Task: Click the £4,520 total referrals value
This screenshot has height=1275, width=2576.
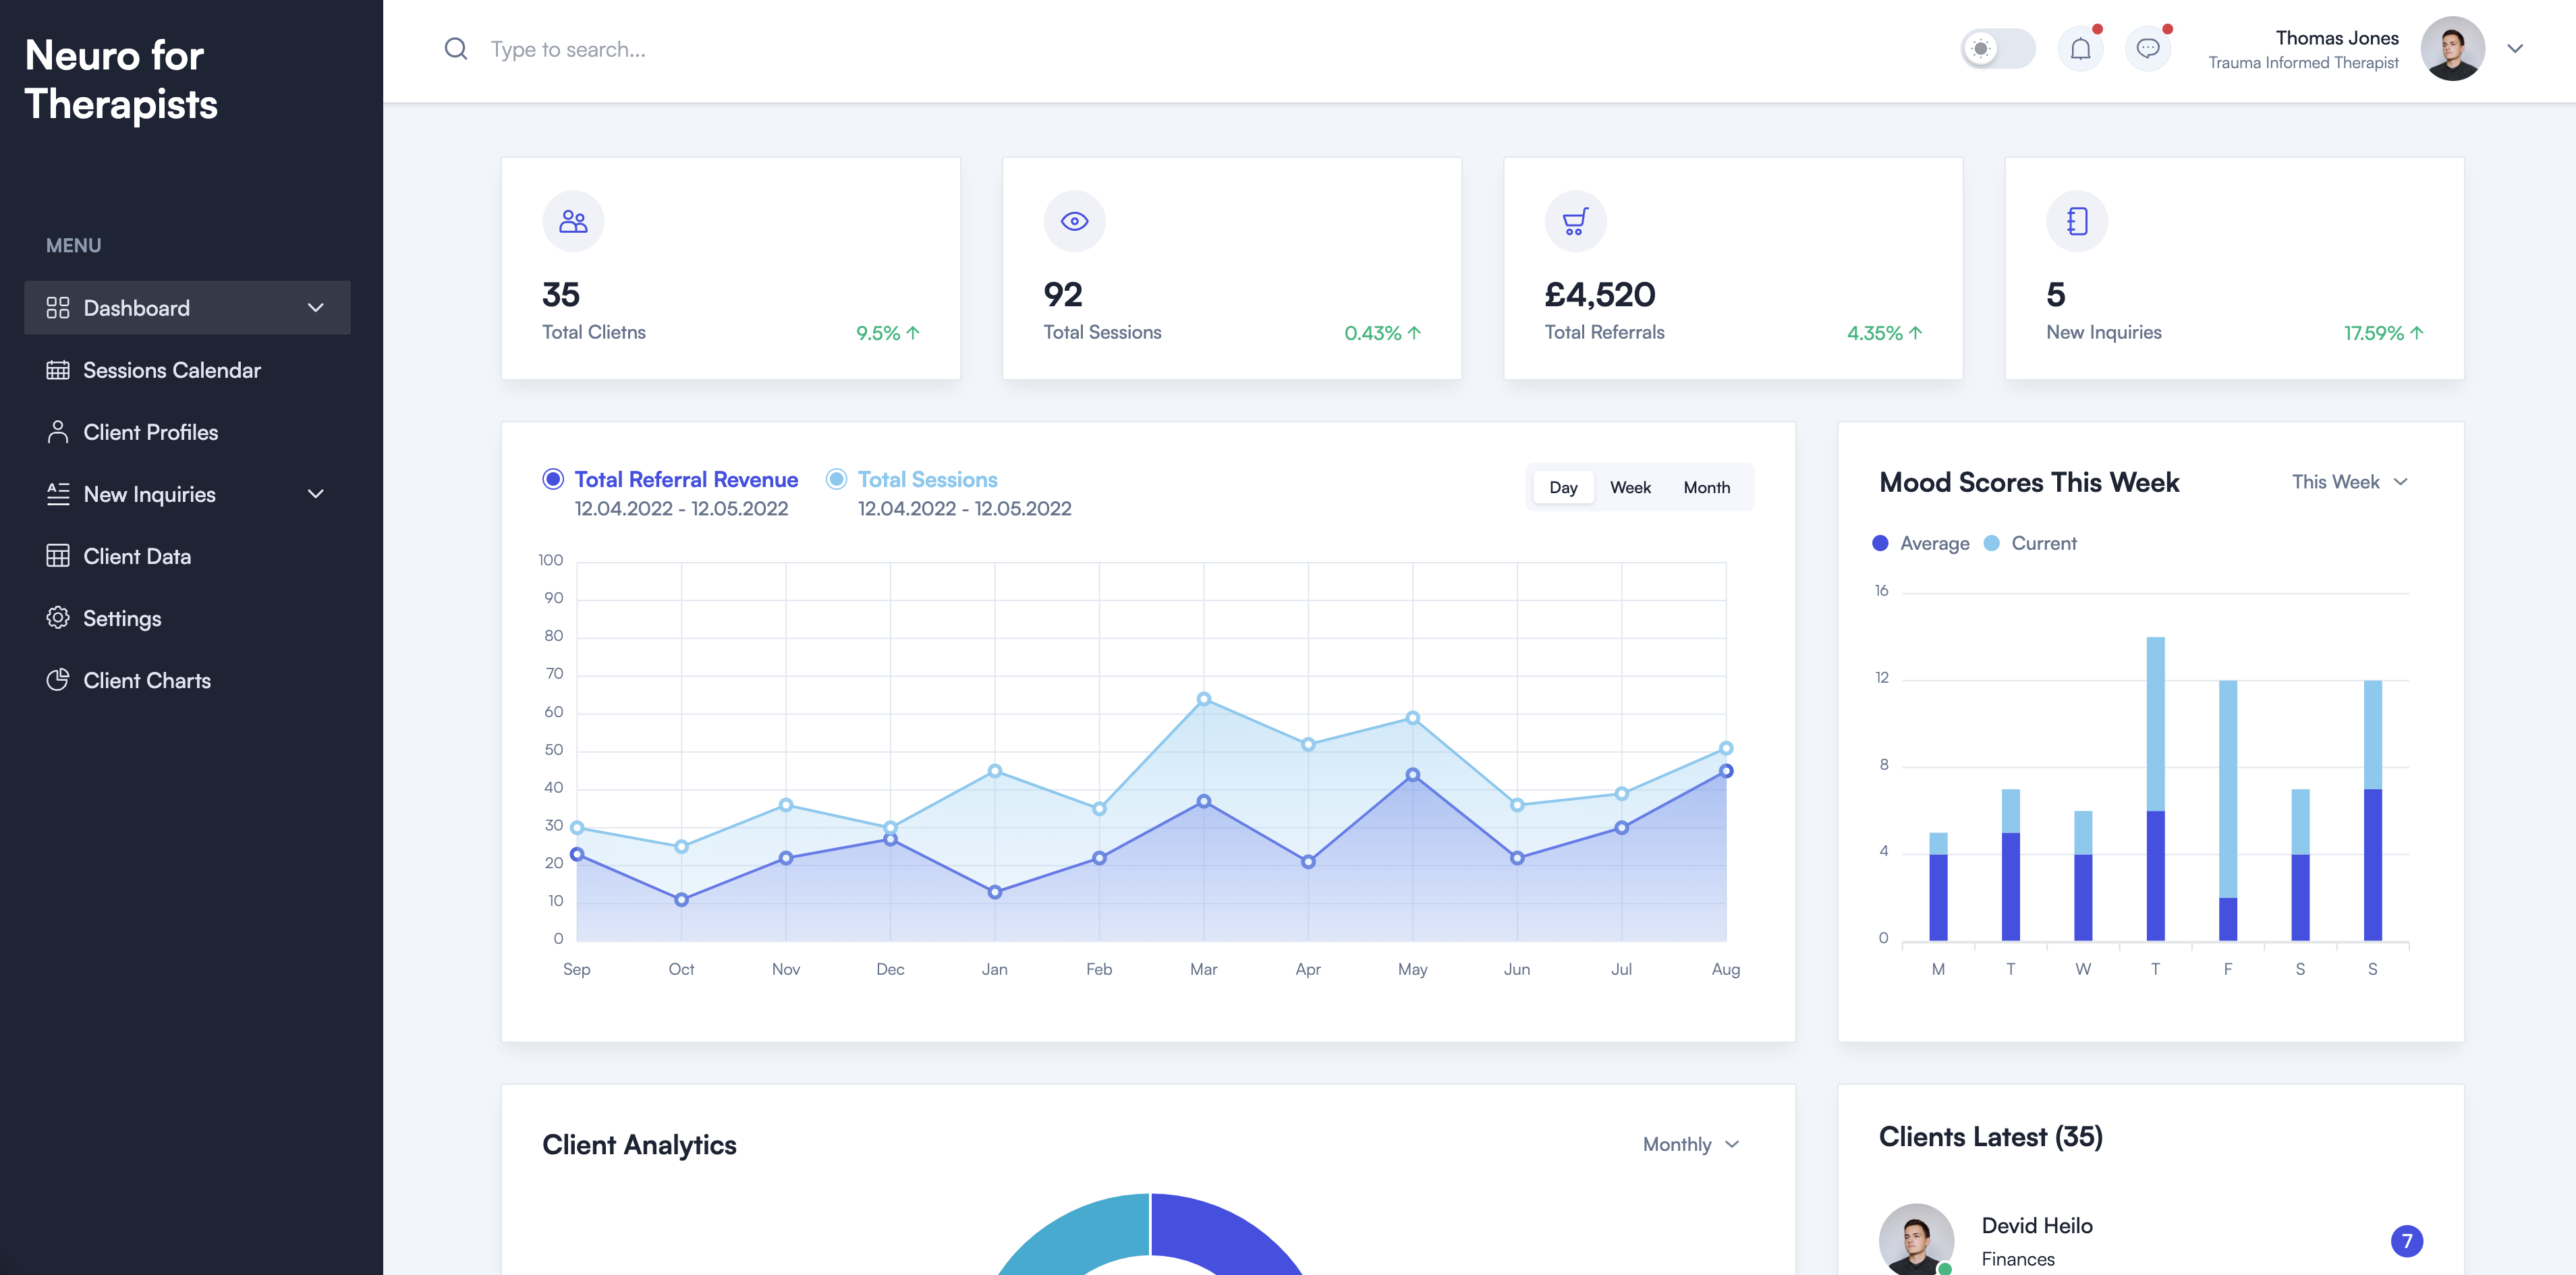Action: pyautogui.click(x=1599, y=294)
